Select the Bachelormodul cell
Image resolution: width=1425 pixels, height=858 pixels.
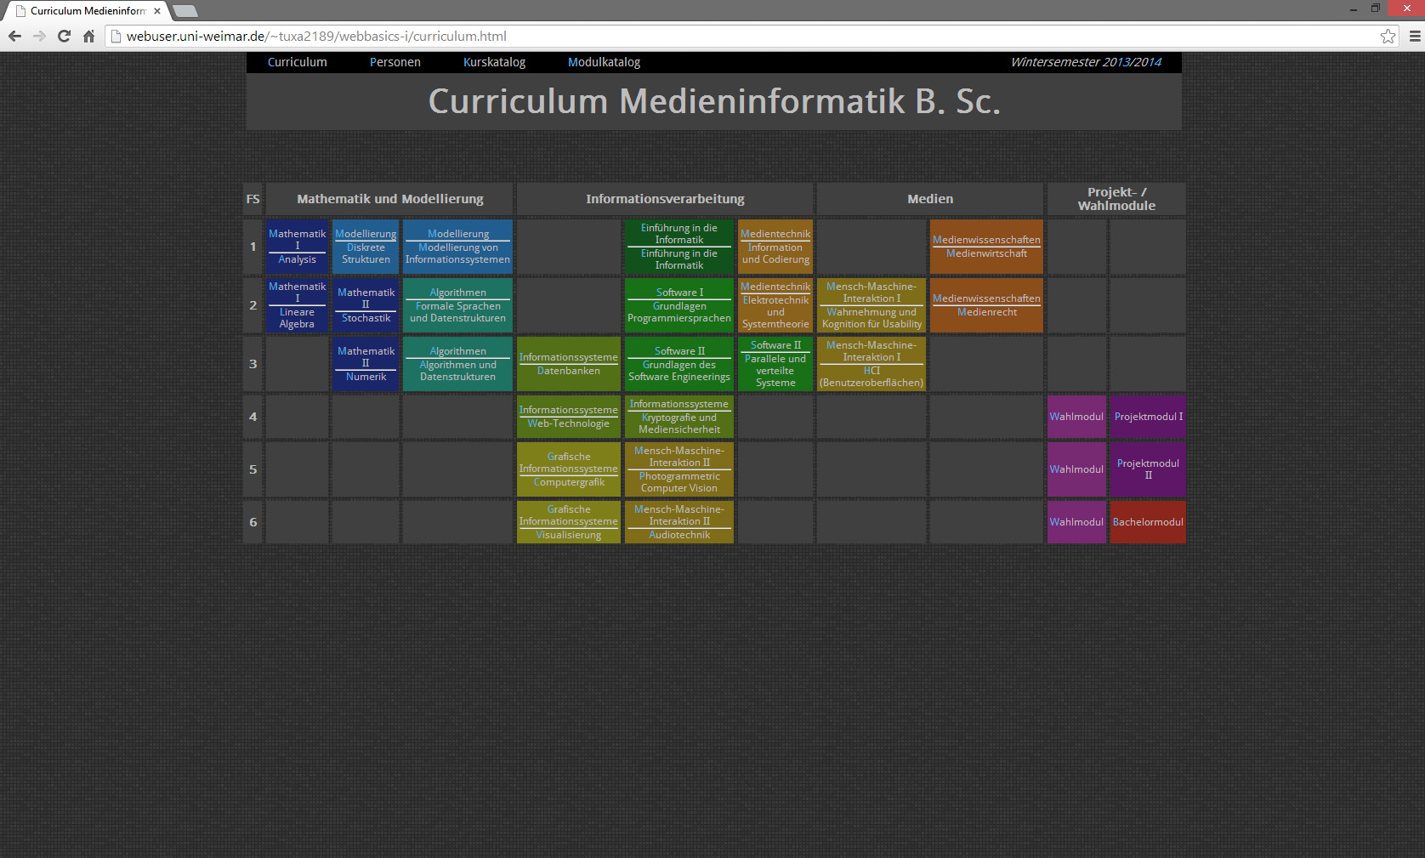[1147, 522]
